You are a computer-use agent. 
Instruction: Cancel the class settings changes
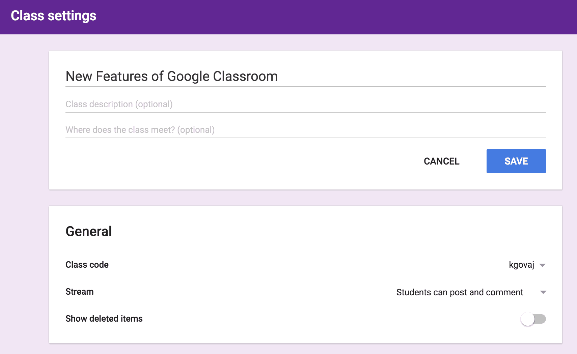(441, 161)
